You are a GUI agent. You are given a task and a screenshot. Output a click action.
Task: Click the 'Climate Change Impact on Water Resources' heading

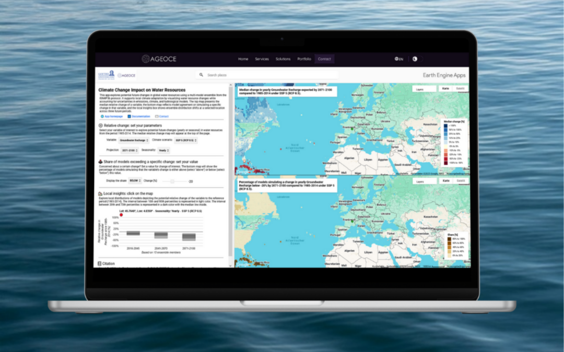coord(142,90)
